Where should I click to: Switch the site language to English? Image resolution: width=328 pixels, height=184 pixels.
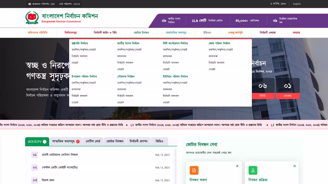[297, 4]
